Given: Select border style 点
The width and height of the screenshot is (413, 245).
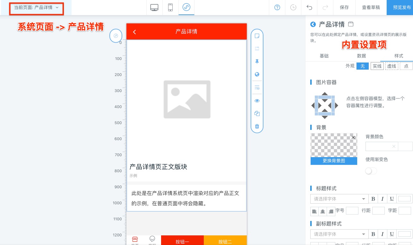Looking at the screenshot, I should point(406,66).
